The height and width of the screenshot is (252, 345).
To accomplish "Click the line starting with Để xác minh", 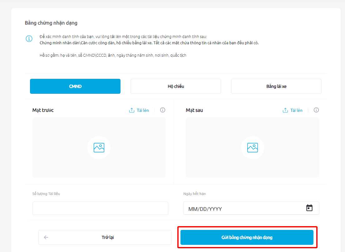I will click(x=123, y=37).
